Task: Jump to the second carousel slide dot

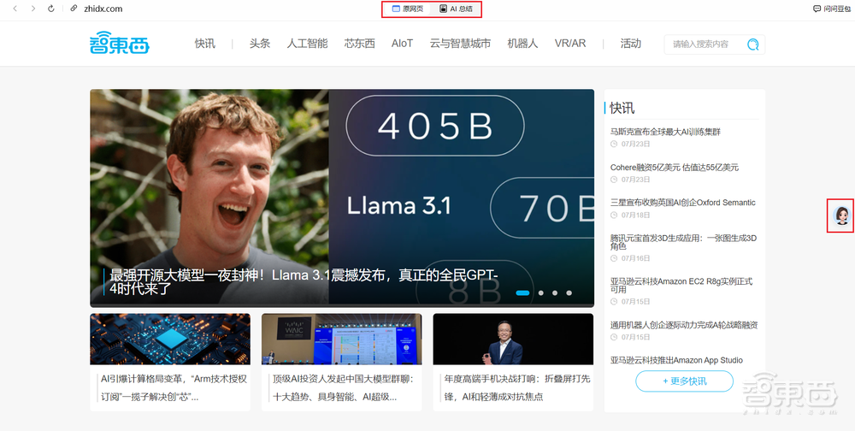Action: point(541,293)
